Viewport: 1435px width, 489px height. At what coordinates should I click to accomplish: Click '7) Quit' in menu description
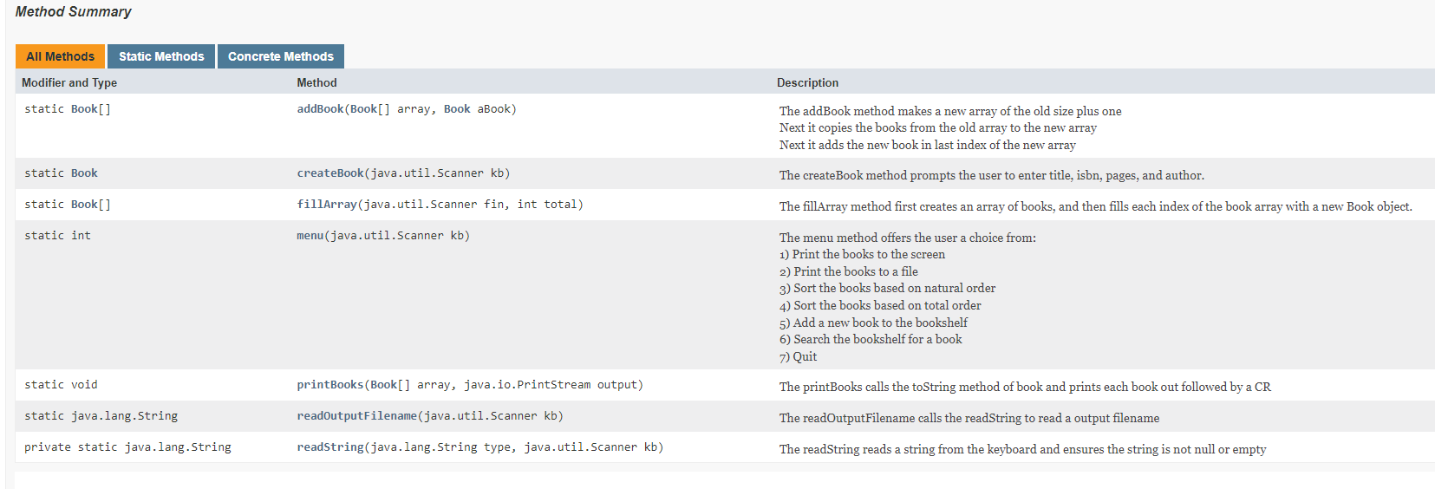(798, 356)
